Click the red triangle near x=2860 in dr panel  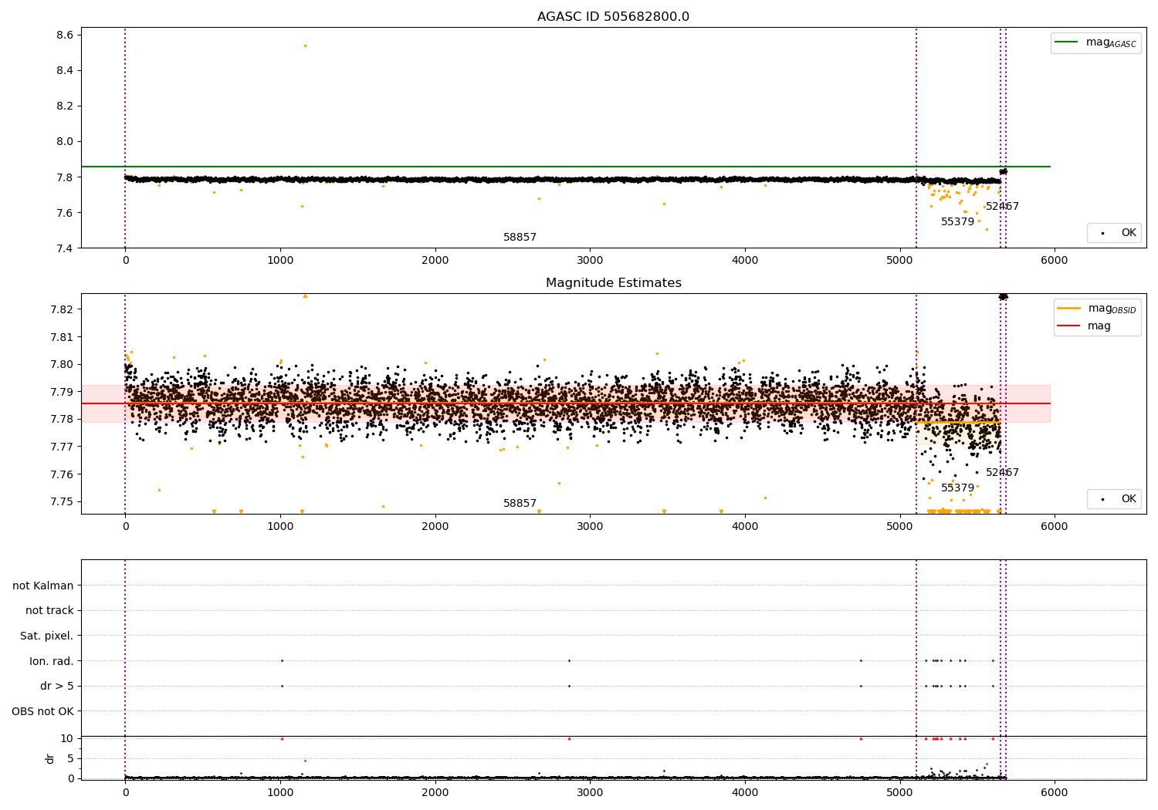point(569,738)
